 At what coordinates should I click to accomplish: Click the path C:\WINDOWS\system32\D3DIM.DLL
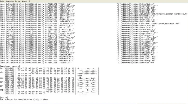pos(136,35)
